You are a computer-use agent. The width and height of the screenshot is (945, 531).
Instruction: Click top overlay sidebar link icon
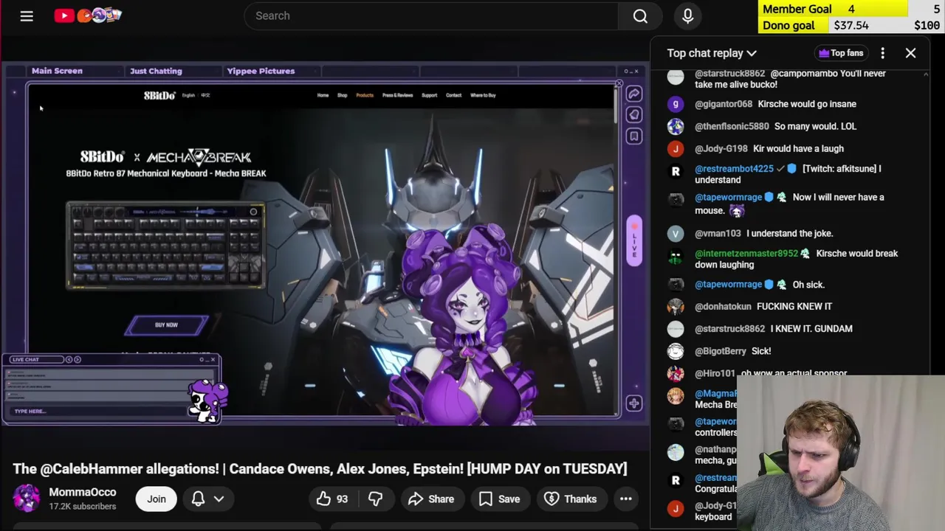[x=634, y=94]
